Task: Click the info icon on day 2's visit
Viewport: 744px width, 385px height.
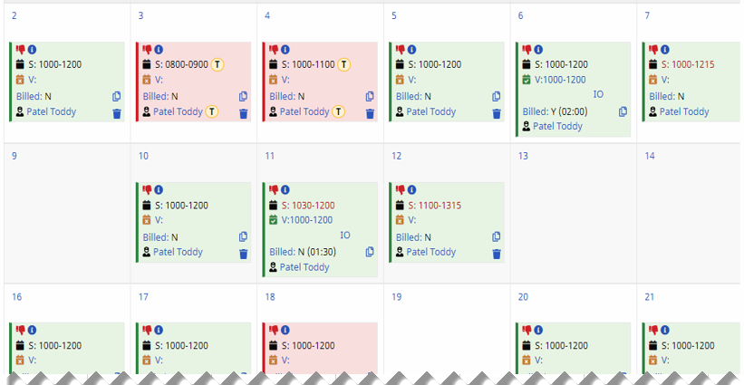Action: [32, 50]
